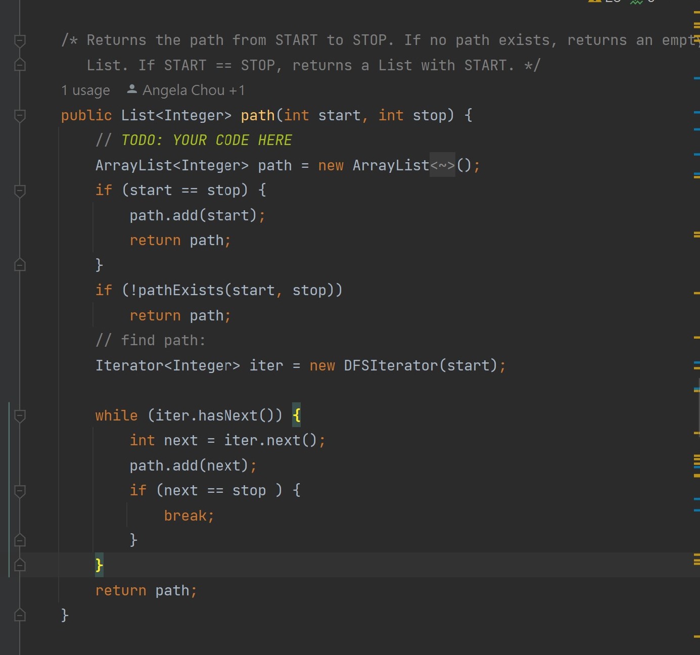Screen dimensions: 700x655
Task: Place caret on the 'break;' statement
Action: 189,516
